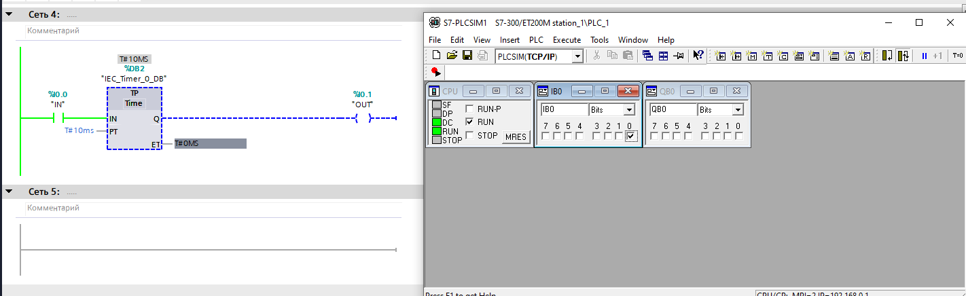Click the T#0MS ET value box

click(x=210, y=143)
